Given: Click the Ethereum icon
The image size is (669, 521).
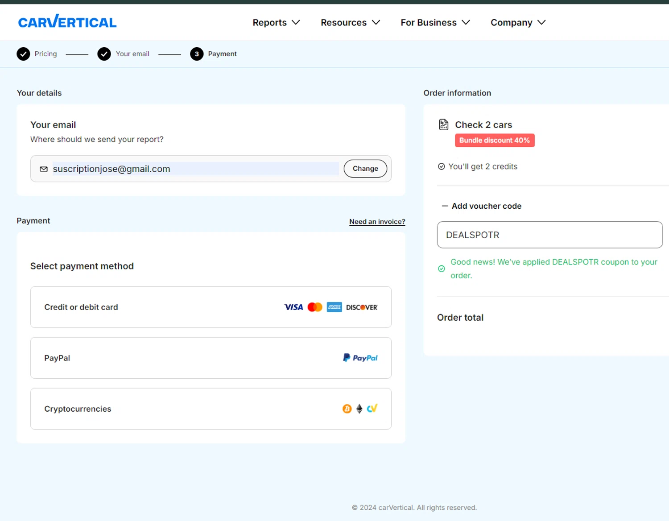Looking at the screenshot, I should coord(359,409).
